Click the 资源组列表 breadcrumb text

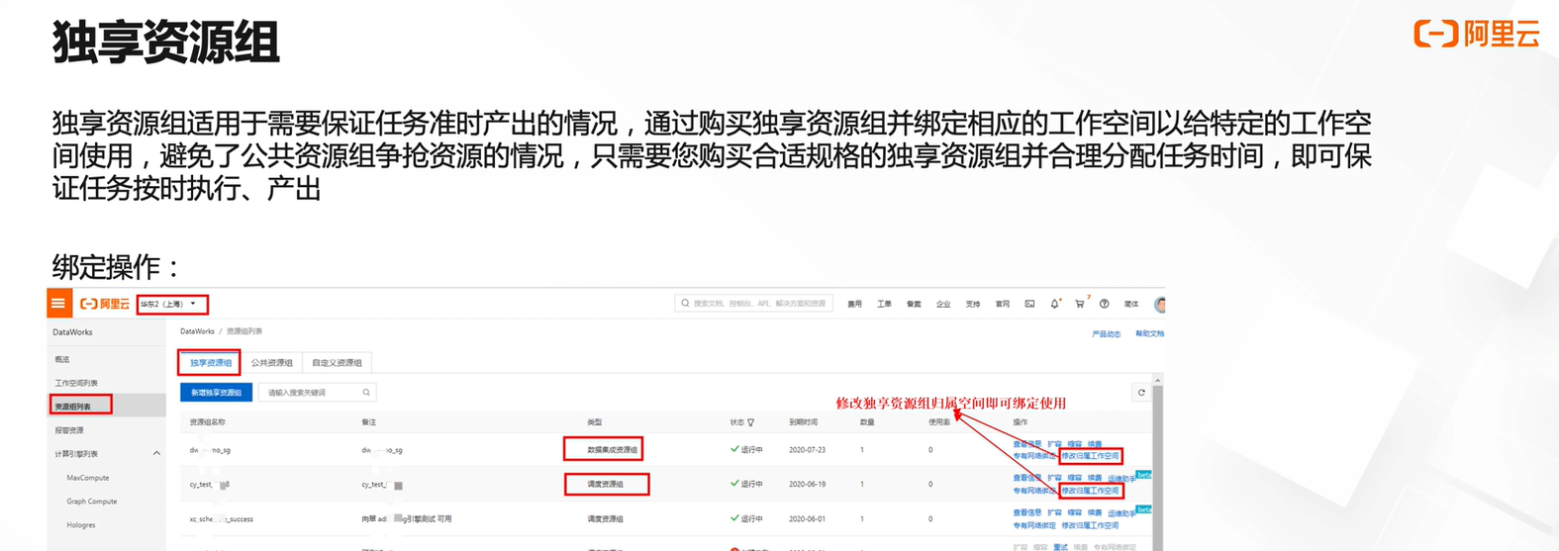[x=244, y=331]
